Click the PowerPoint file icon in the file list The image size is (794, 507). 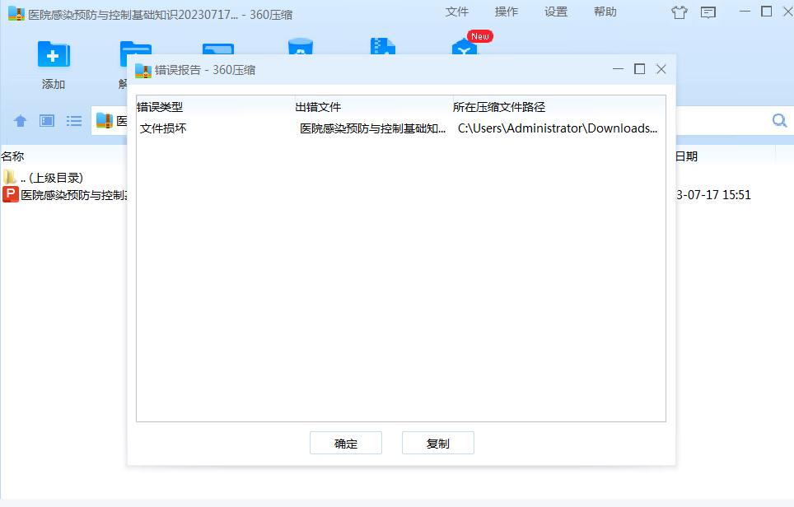point(11,195)
